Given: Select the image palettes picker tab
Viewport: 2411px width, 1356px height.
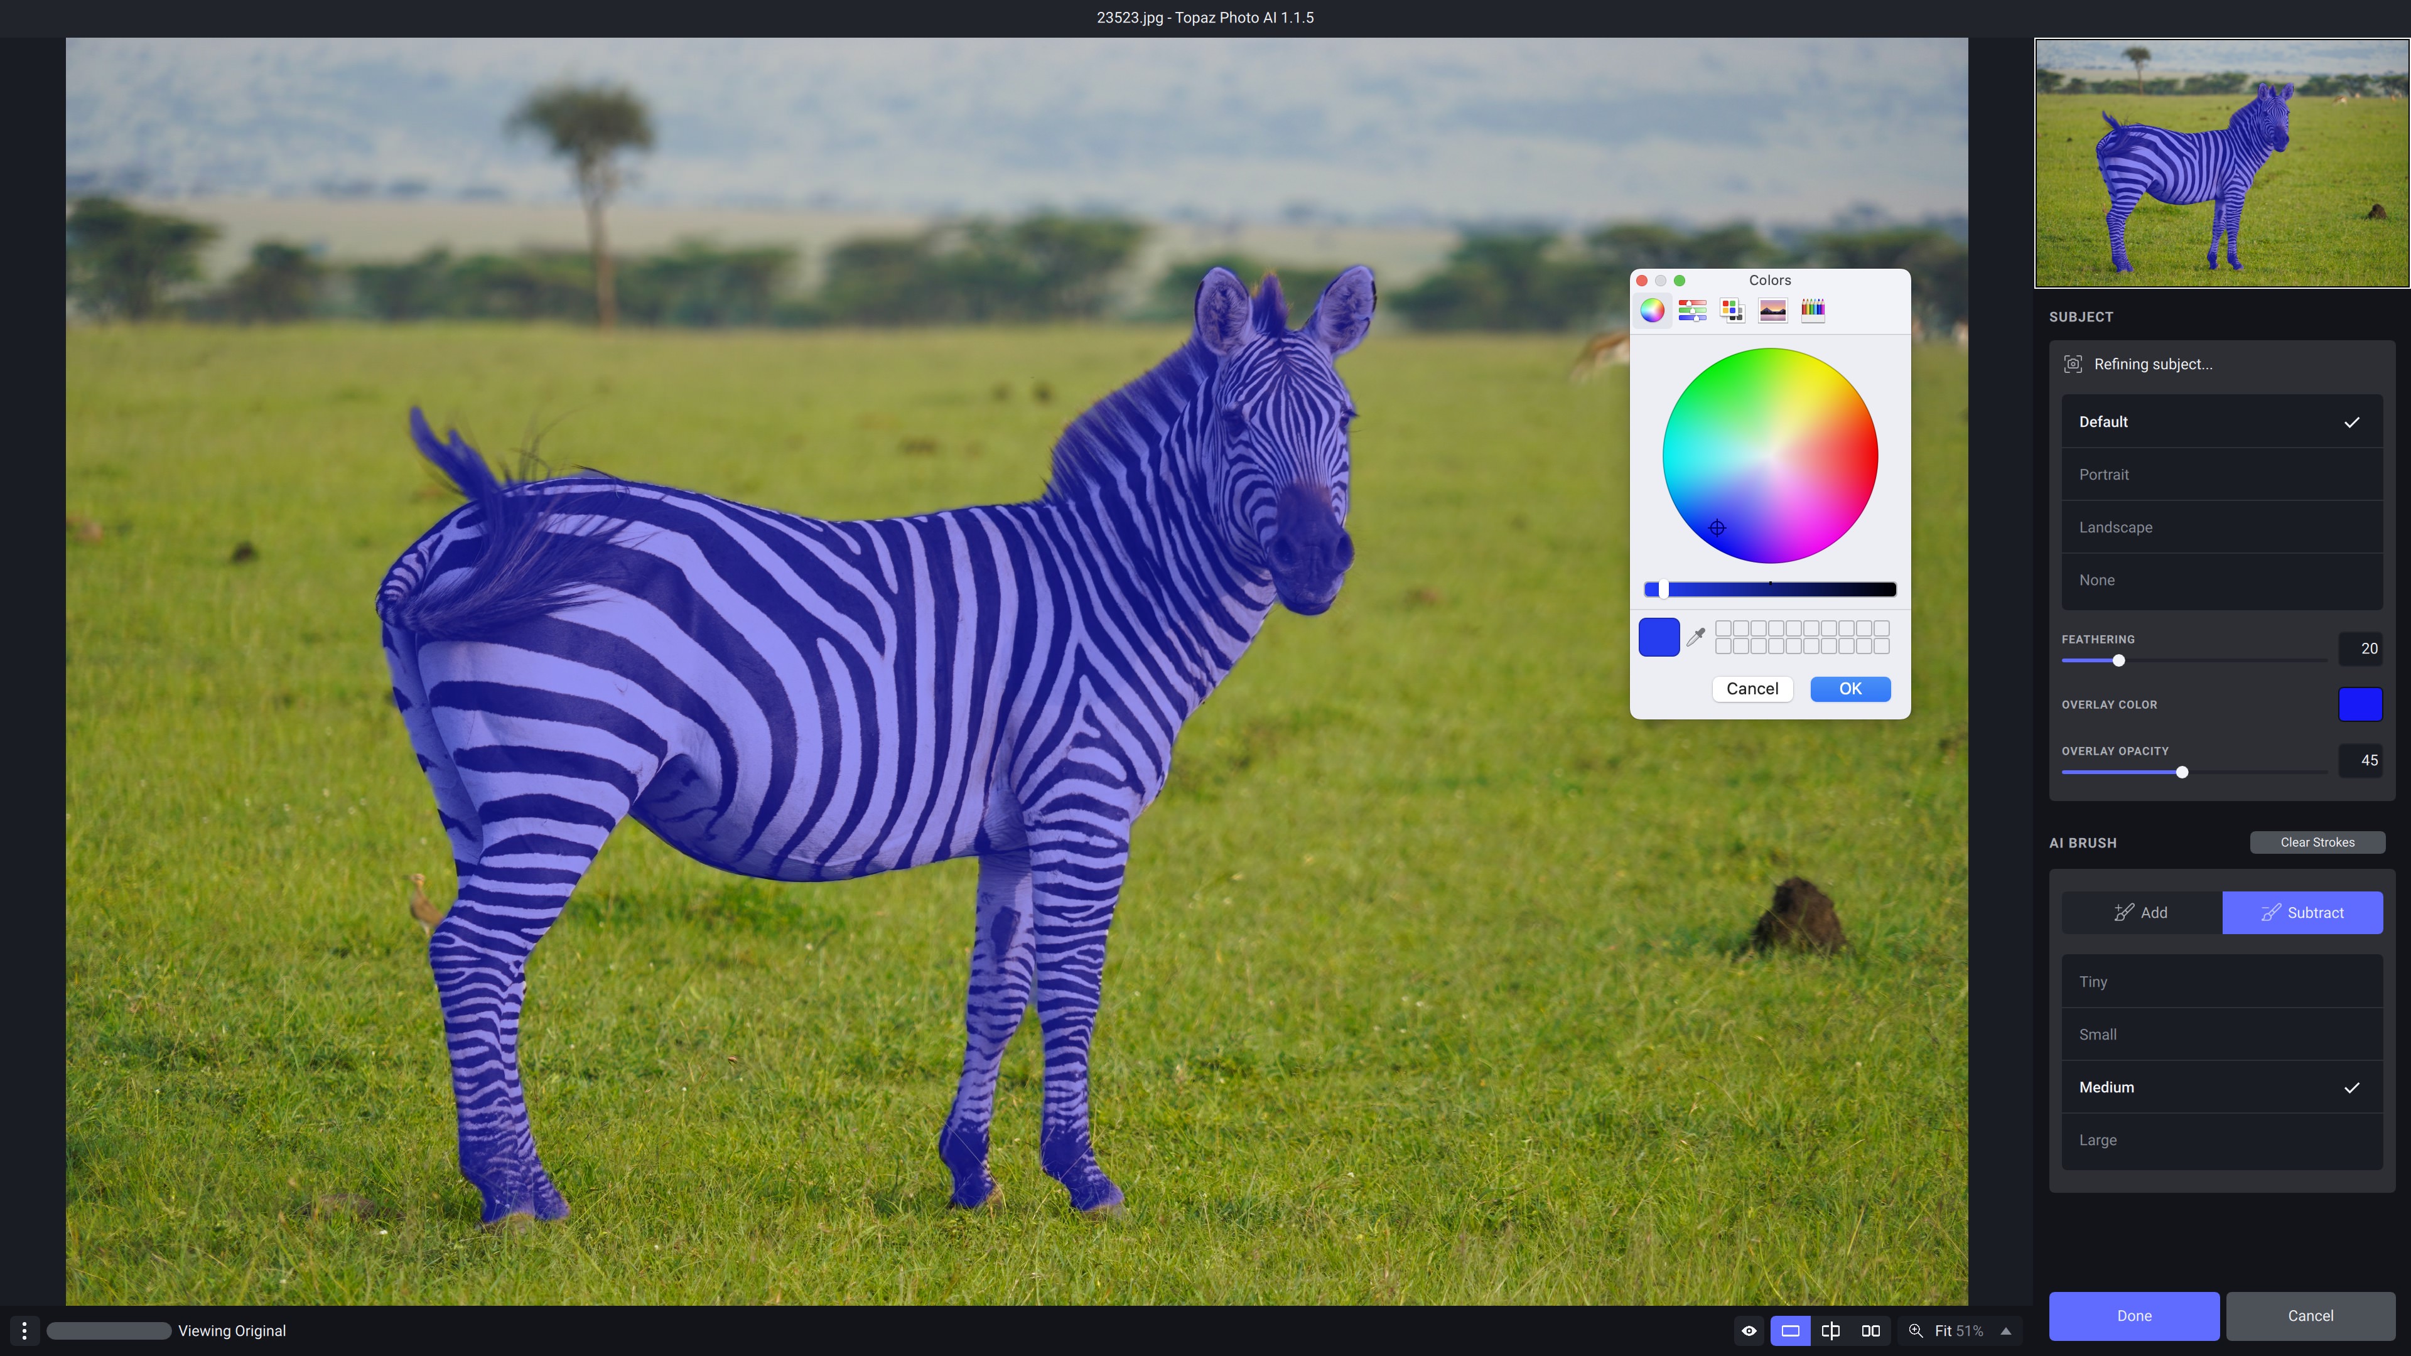Looking at the screenshot, I should tap(1772, 311).
